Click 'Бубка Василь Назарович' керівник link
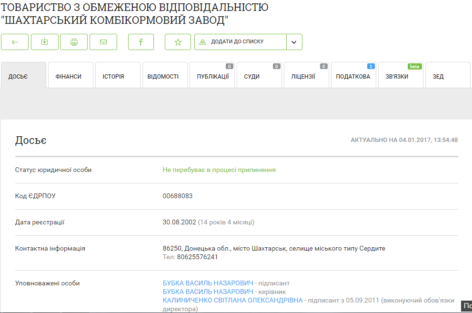Screen dimensions: 472x313 (x=208, y=292)
